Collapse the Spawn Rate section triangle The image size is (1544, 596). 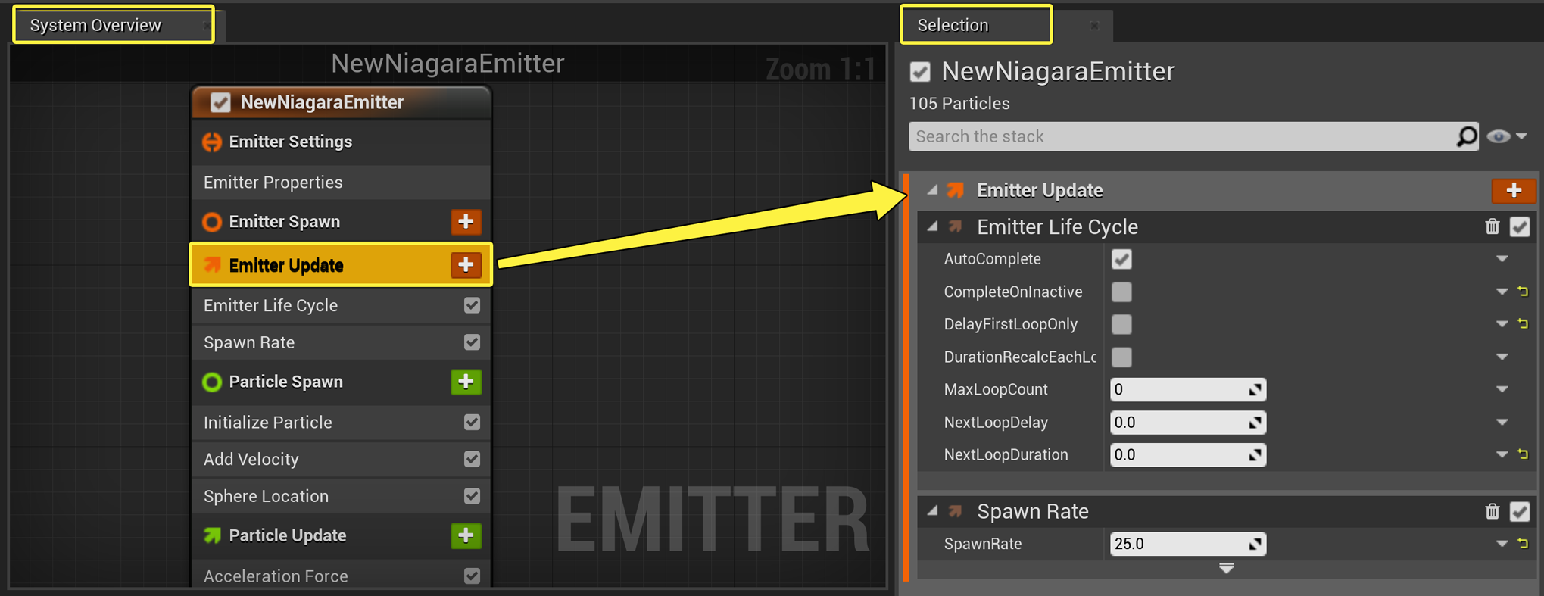tap(933, 511)
